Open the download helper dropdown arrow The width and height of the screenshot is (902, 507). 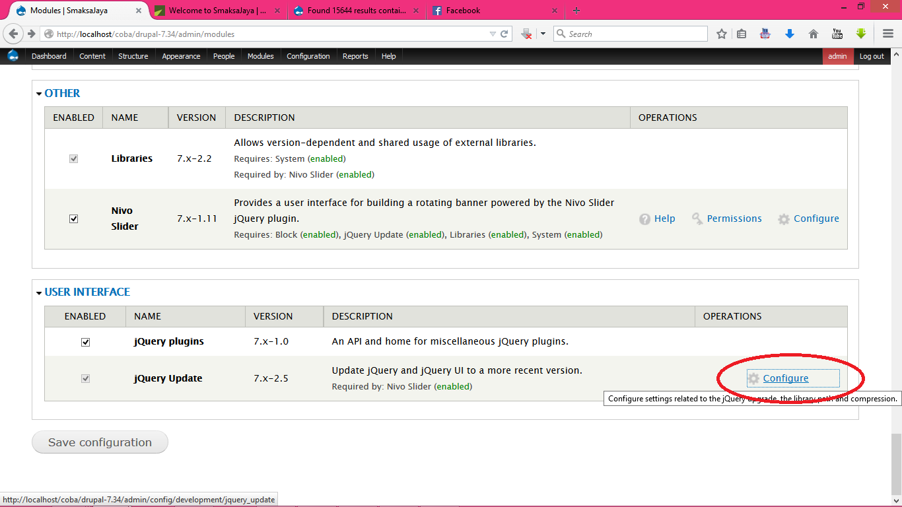point(543,34)
